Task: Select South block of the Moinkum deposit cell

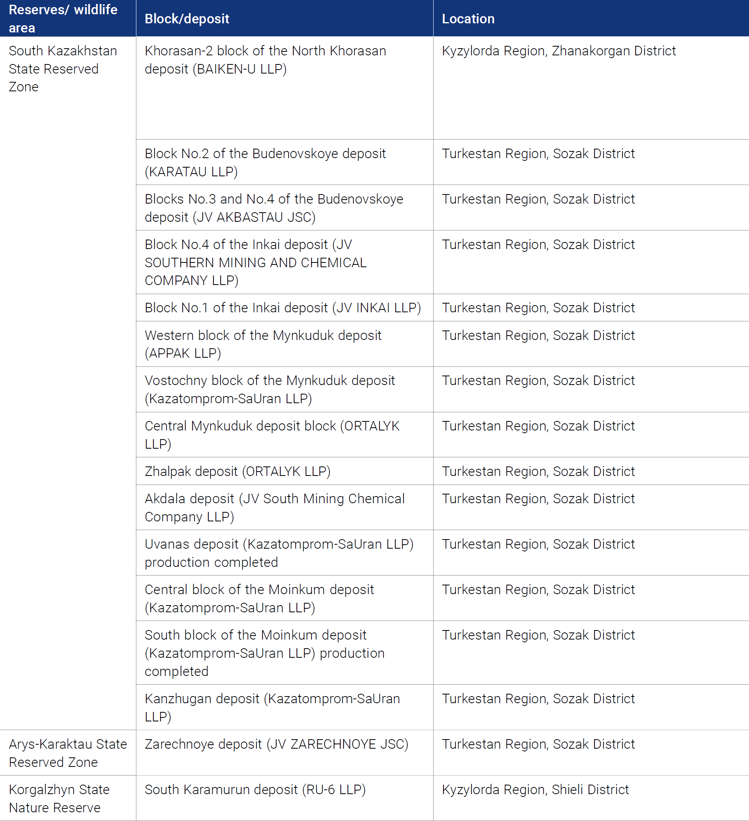Action: (x=284, y=653)
